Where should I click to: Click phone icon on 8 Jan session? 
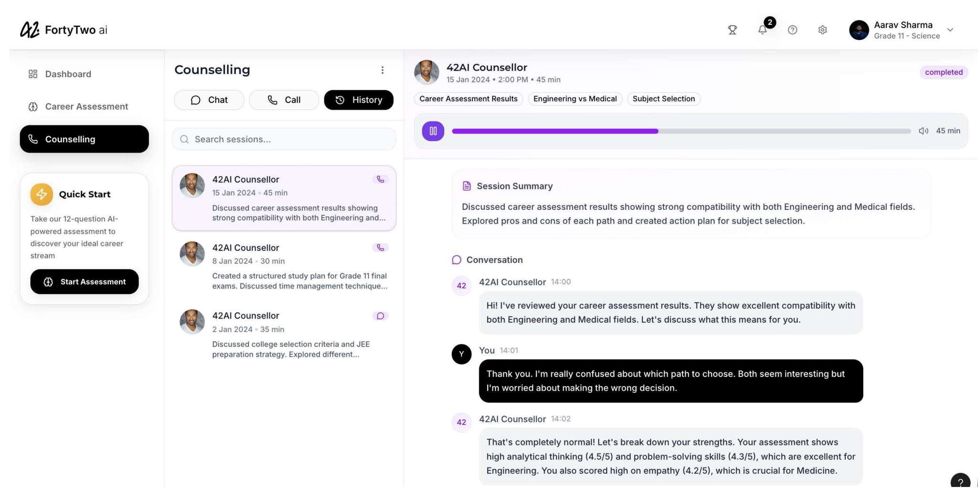(x=380, y=248)
